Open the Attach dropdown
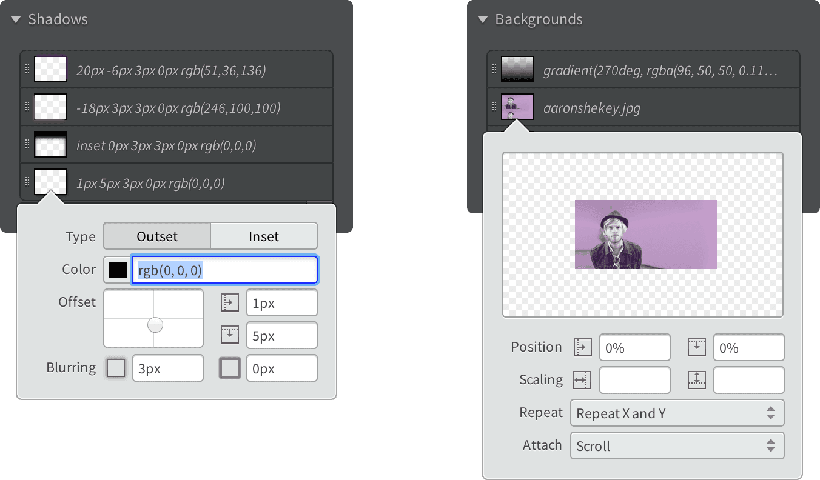The height and width of the screenshot is (480, 820). pos(677,446)
